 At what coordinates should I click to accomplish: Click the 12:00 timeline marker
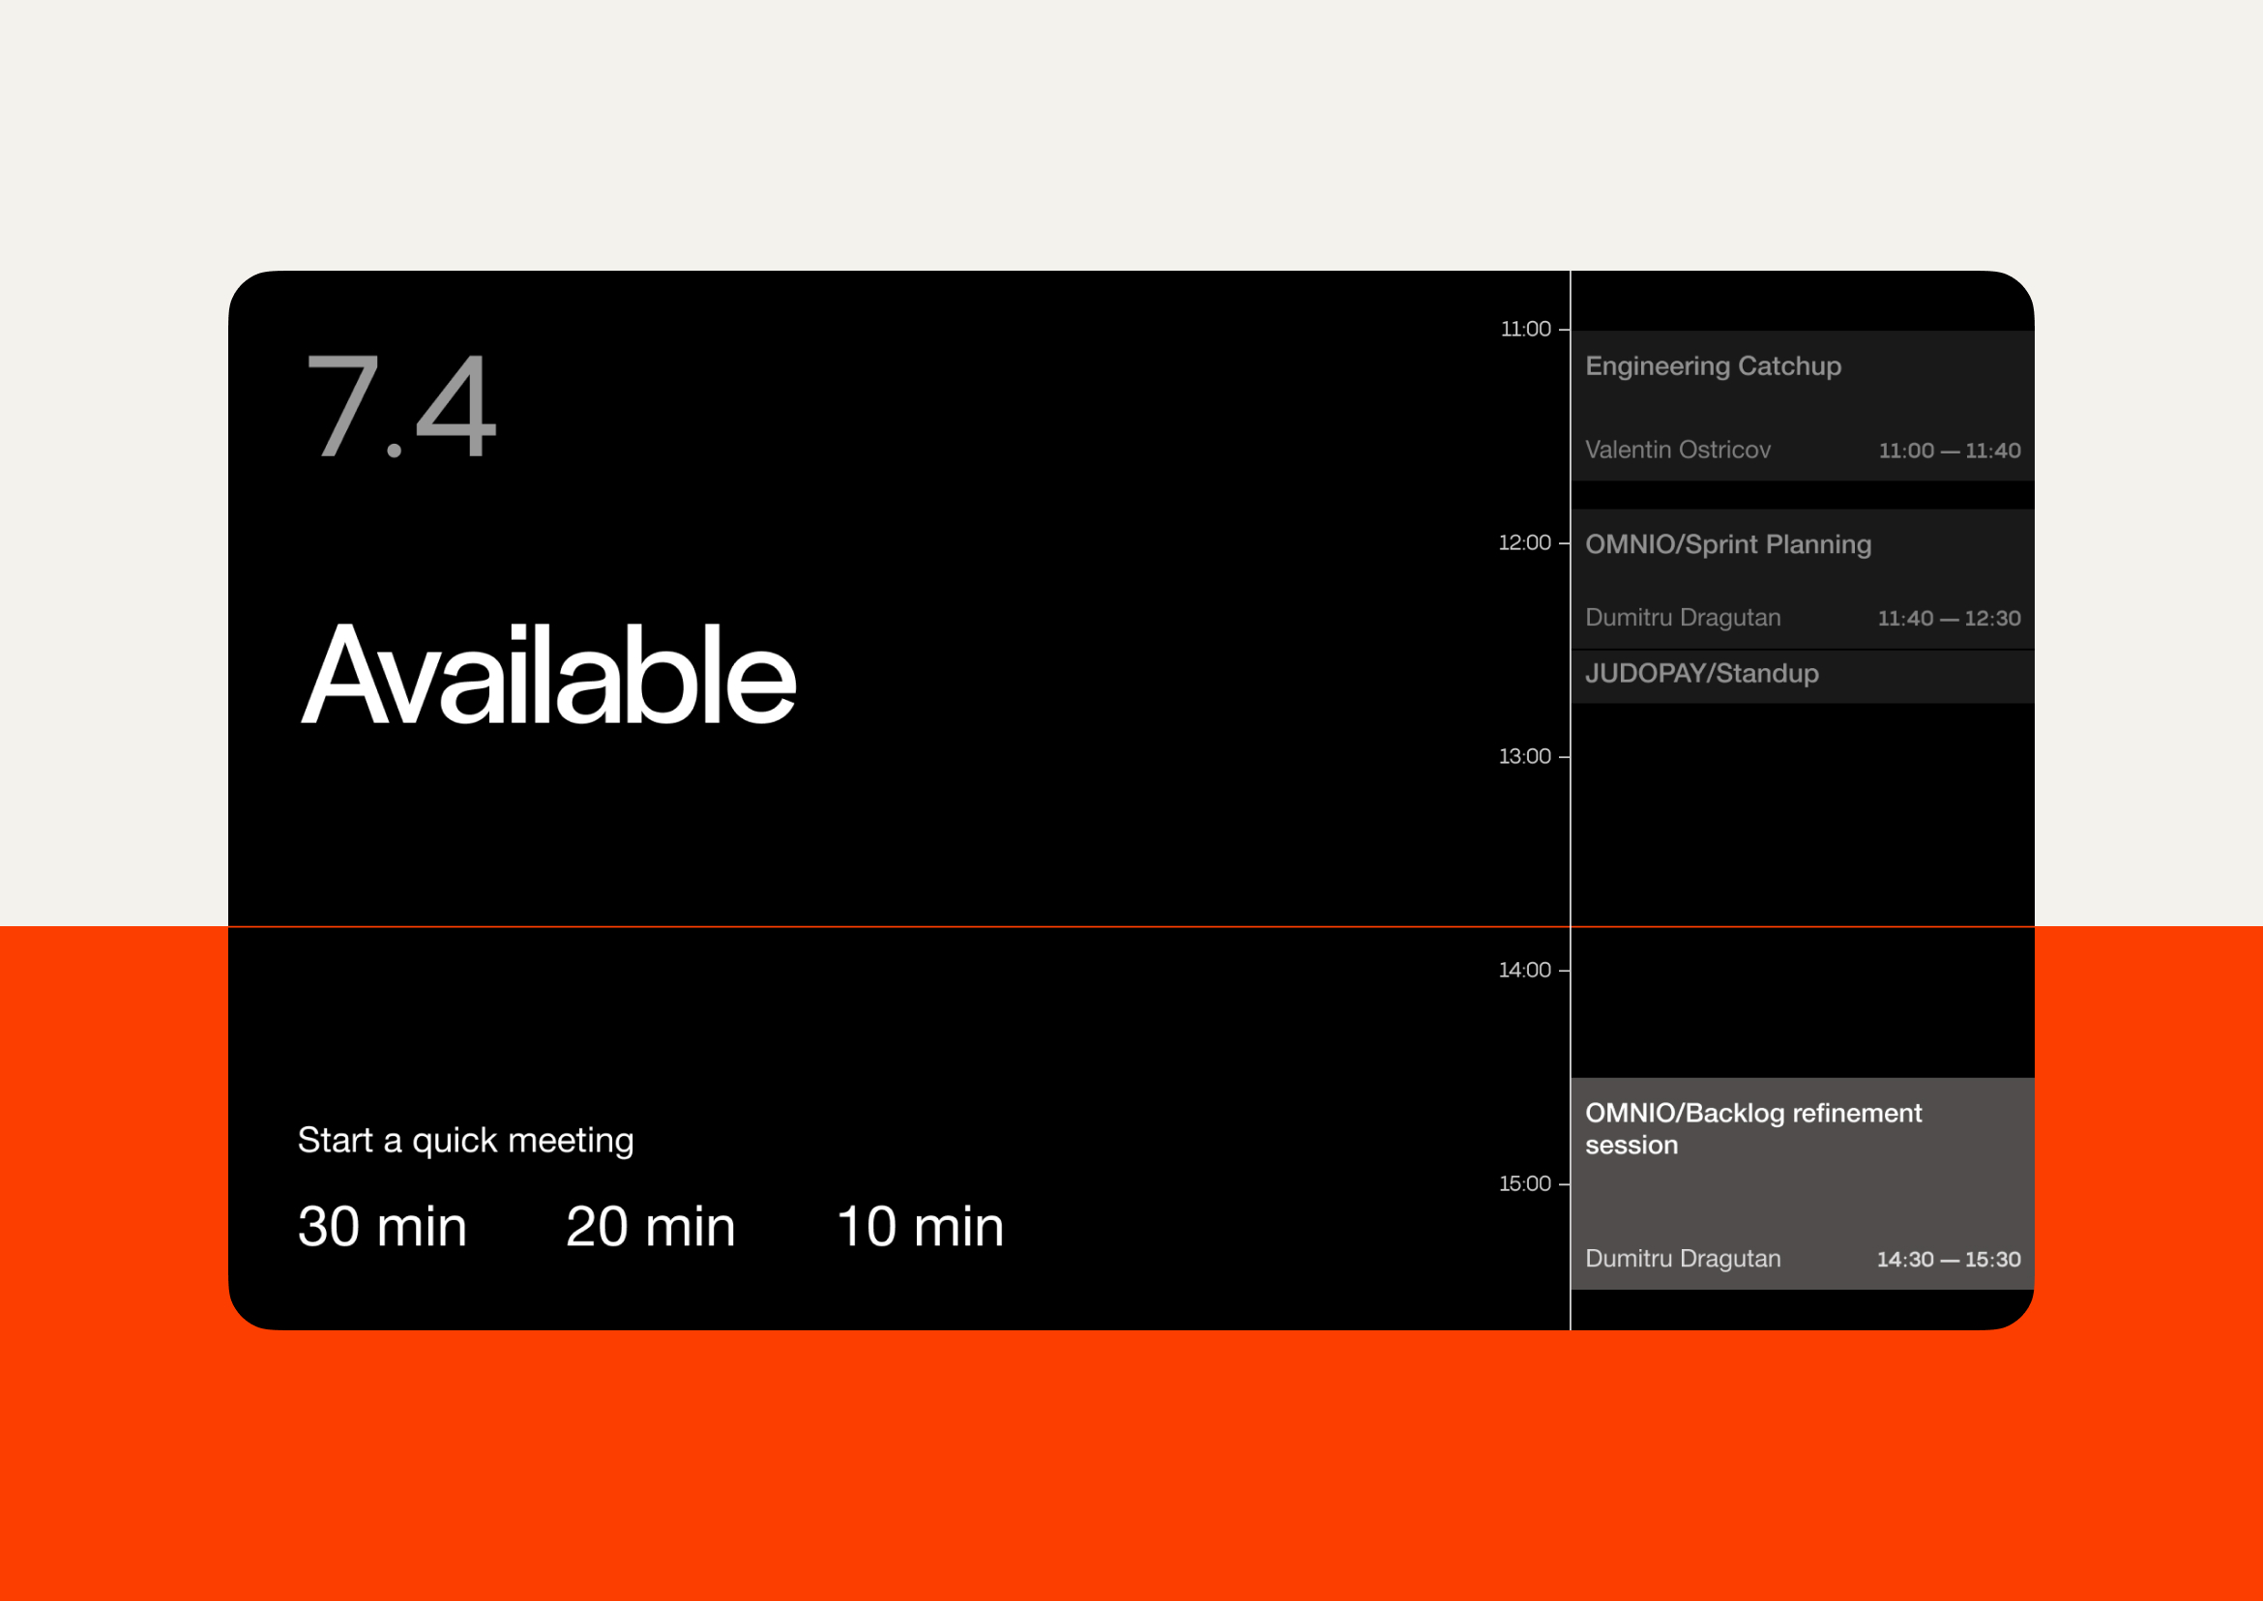click(x=1523, y=543)
